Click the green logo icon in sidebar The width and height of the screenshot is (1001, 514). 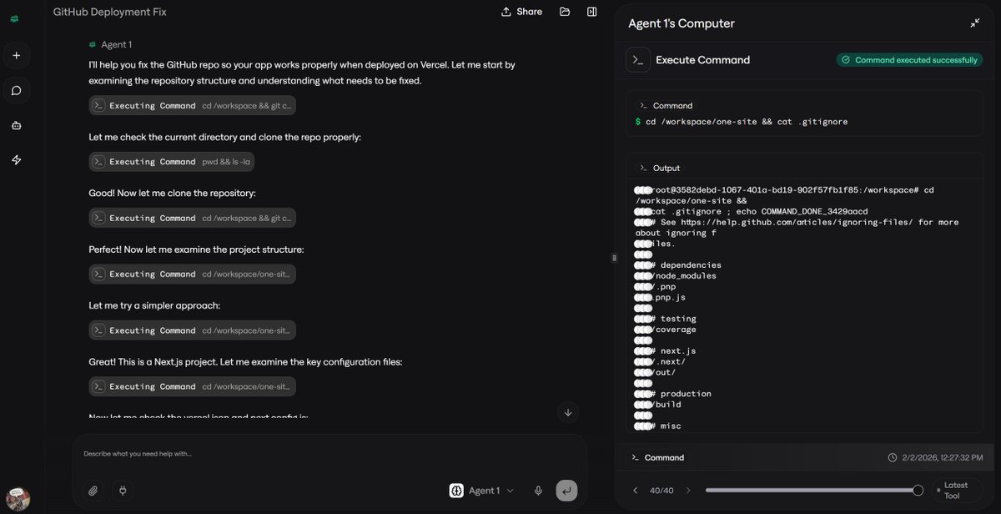point(15,18)
